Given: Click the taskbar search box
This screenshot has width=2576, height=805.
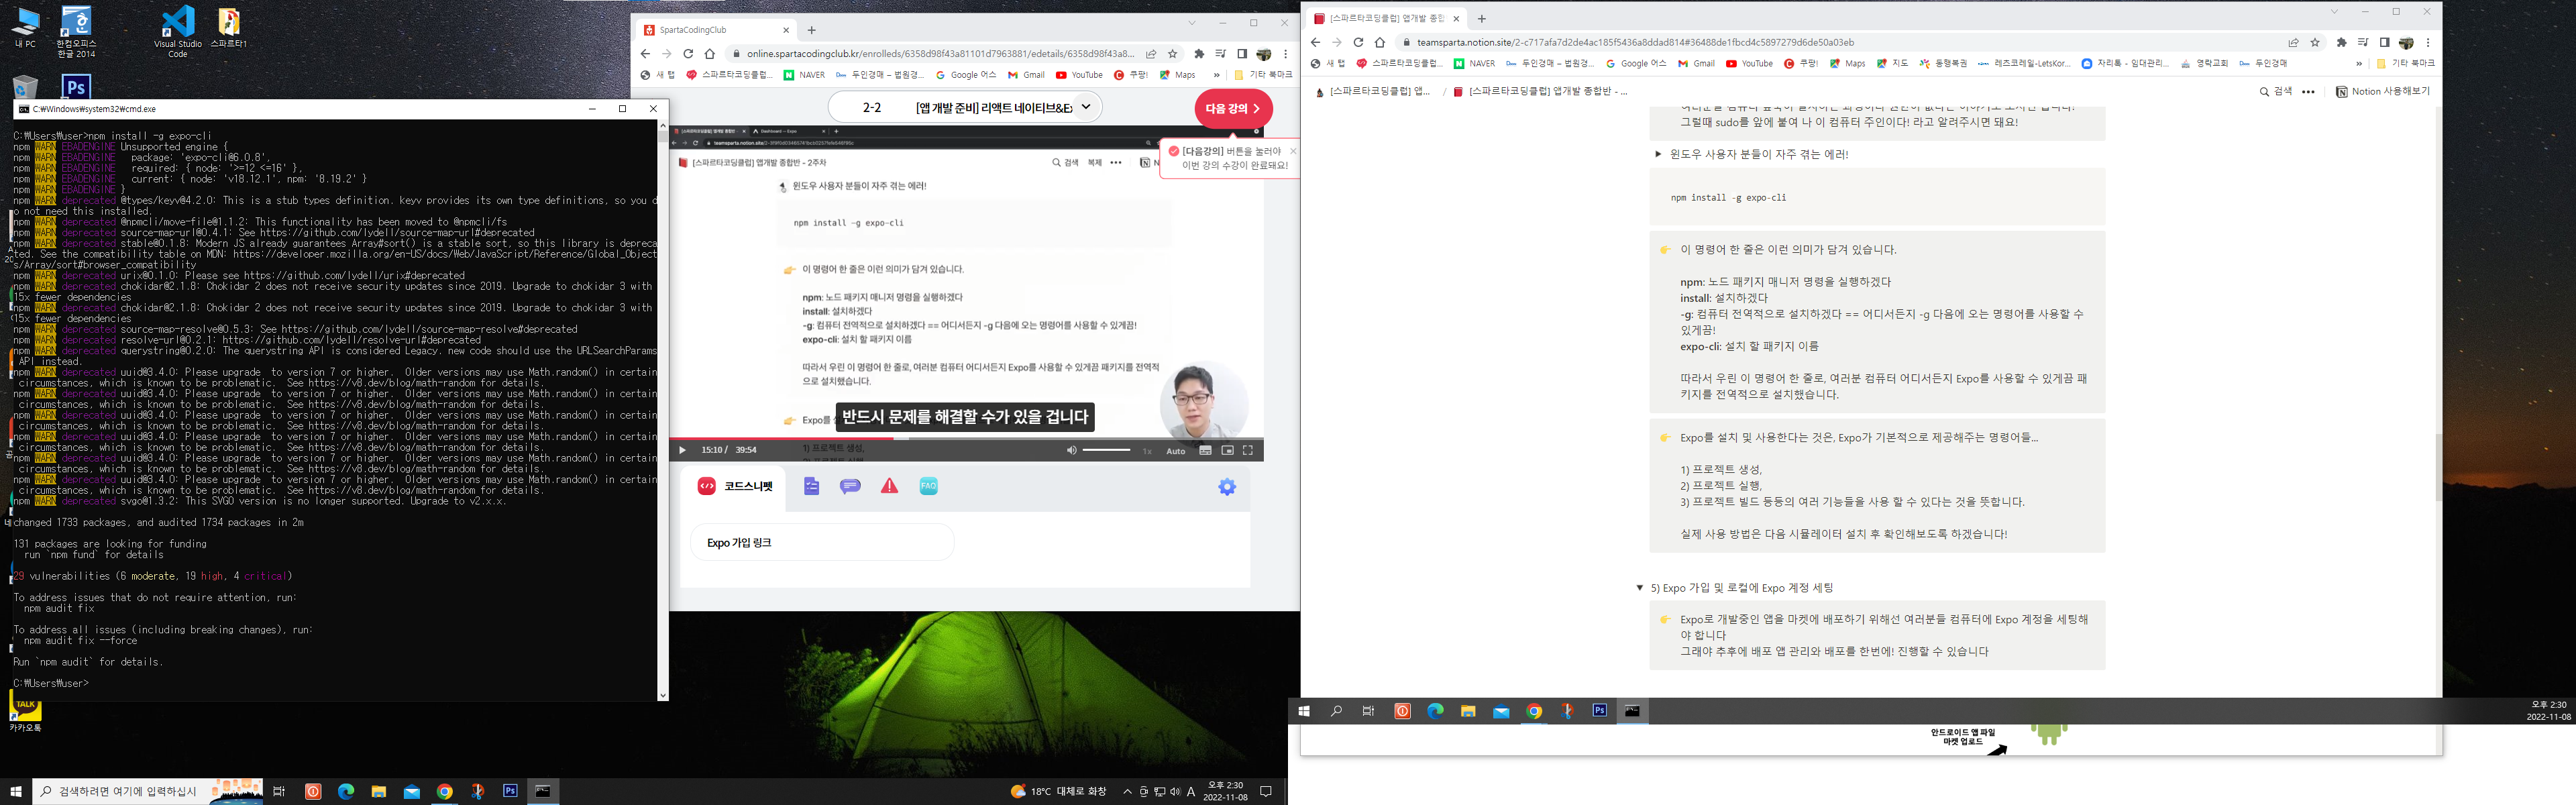Looking at the screenshot, I should (x=148, y=791).
